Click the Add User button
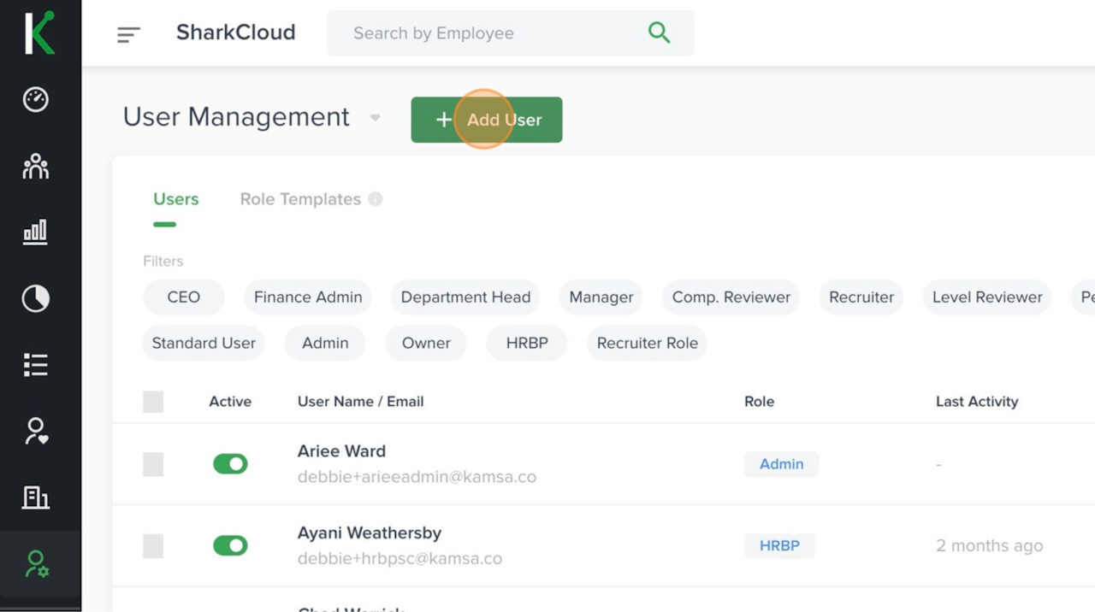 click(x=487, y=120)
